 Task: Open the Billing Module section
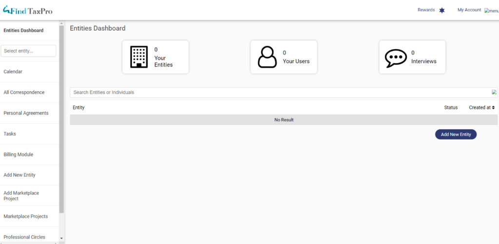click(x=18, y=155)
